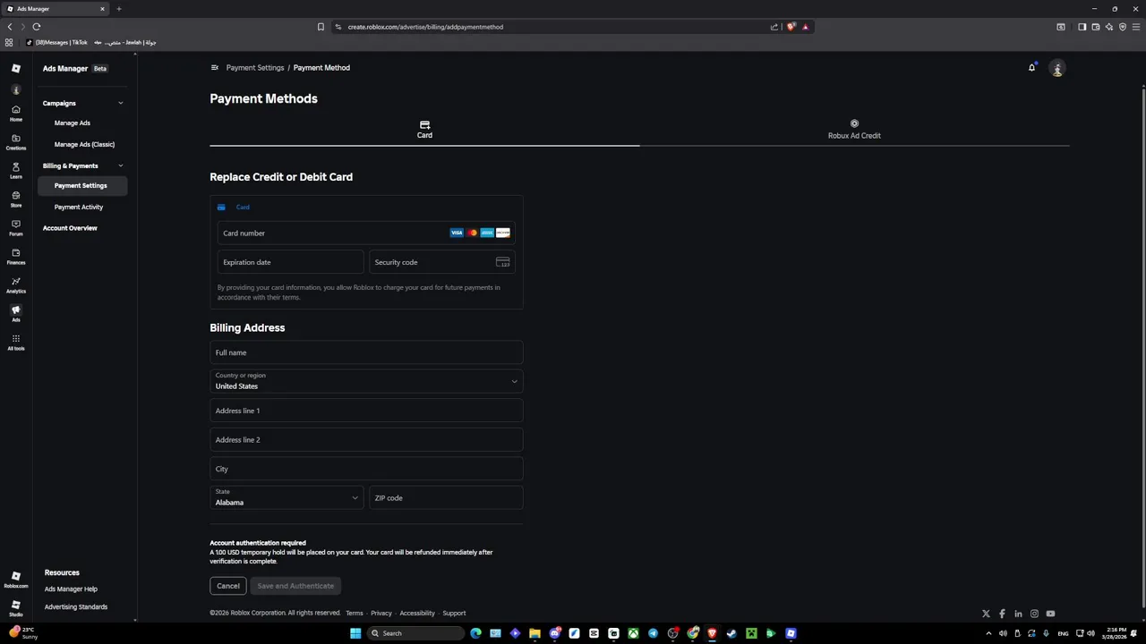Open the Country or region dropdown
1146x644 pixels.
(x=366, y=381)
